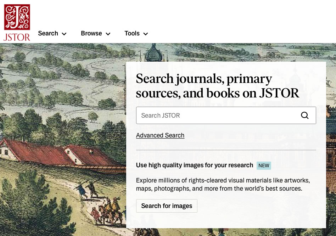Viewport: 336px width, 236px height.
Task: Follow the Advanced Search link
Action: pos(160,135)
